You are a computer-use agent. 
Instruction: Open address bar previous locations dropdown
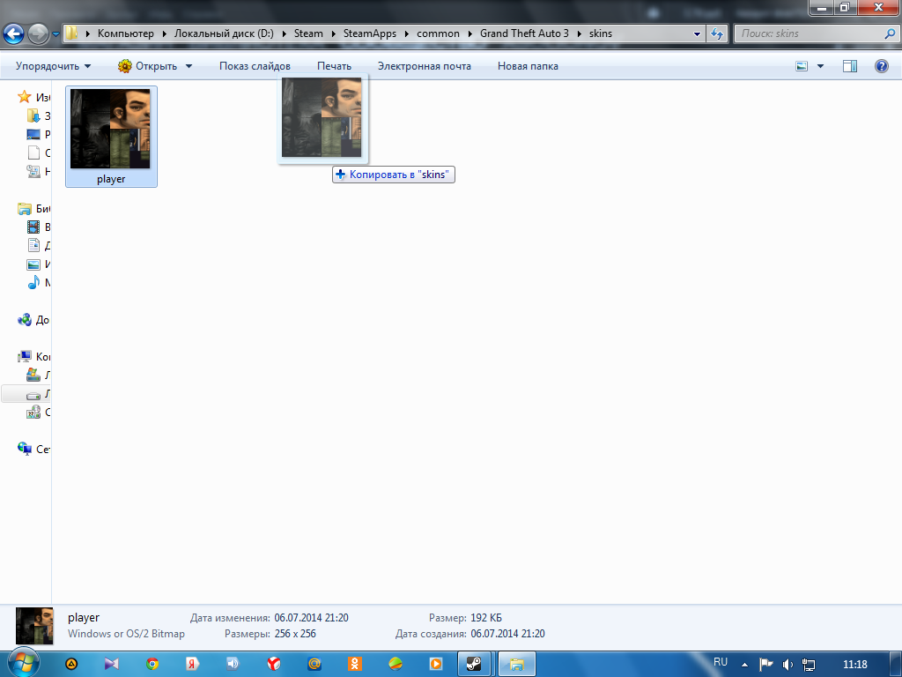click(x=697, y=34)
